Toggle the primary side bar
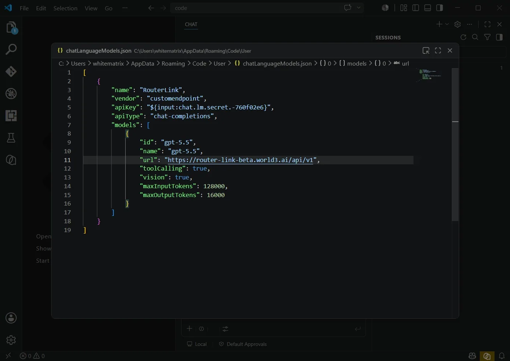 (416, 8)
